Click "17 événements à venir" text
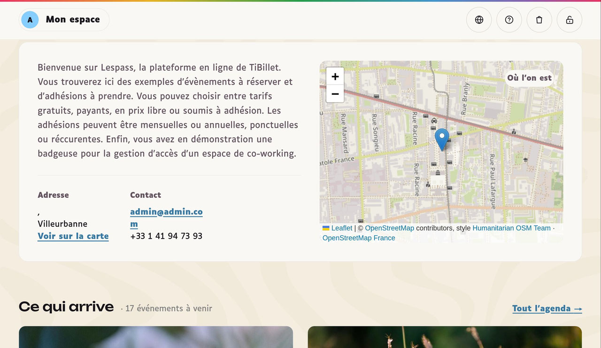This screenshot has width=601, height=348. (x=169, y=309)
